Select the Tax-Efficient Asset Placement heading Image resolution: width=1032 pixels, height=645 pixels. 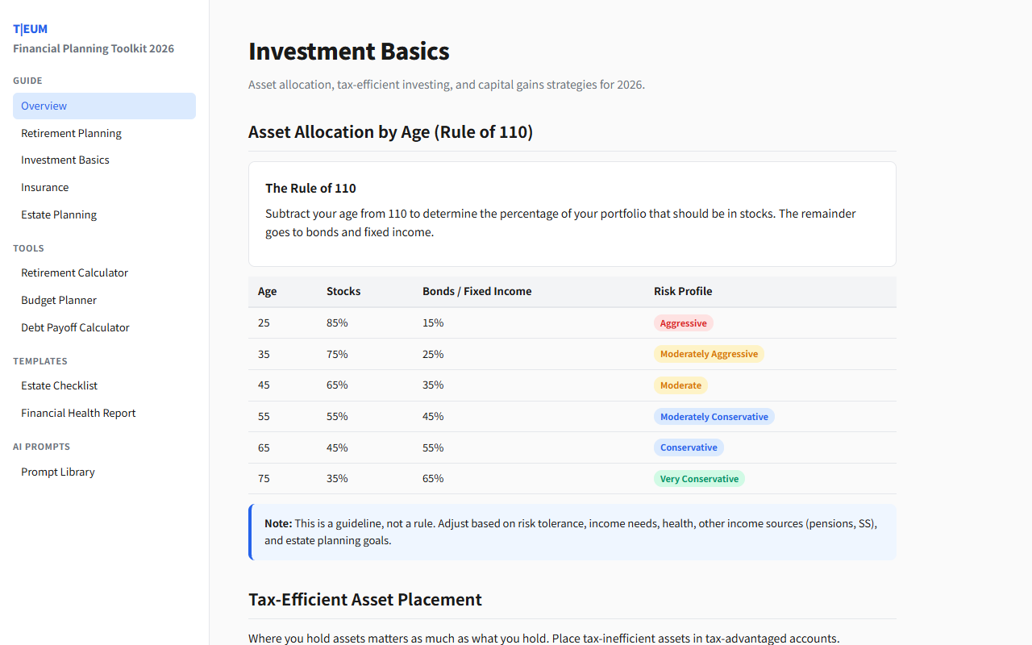tap(364, 599)
